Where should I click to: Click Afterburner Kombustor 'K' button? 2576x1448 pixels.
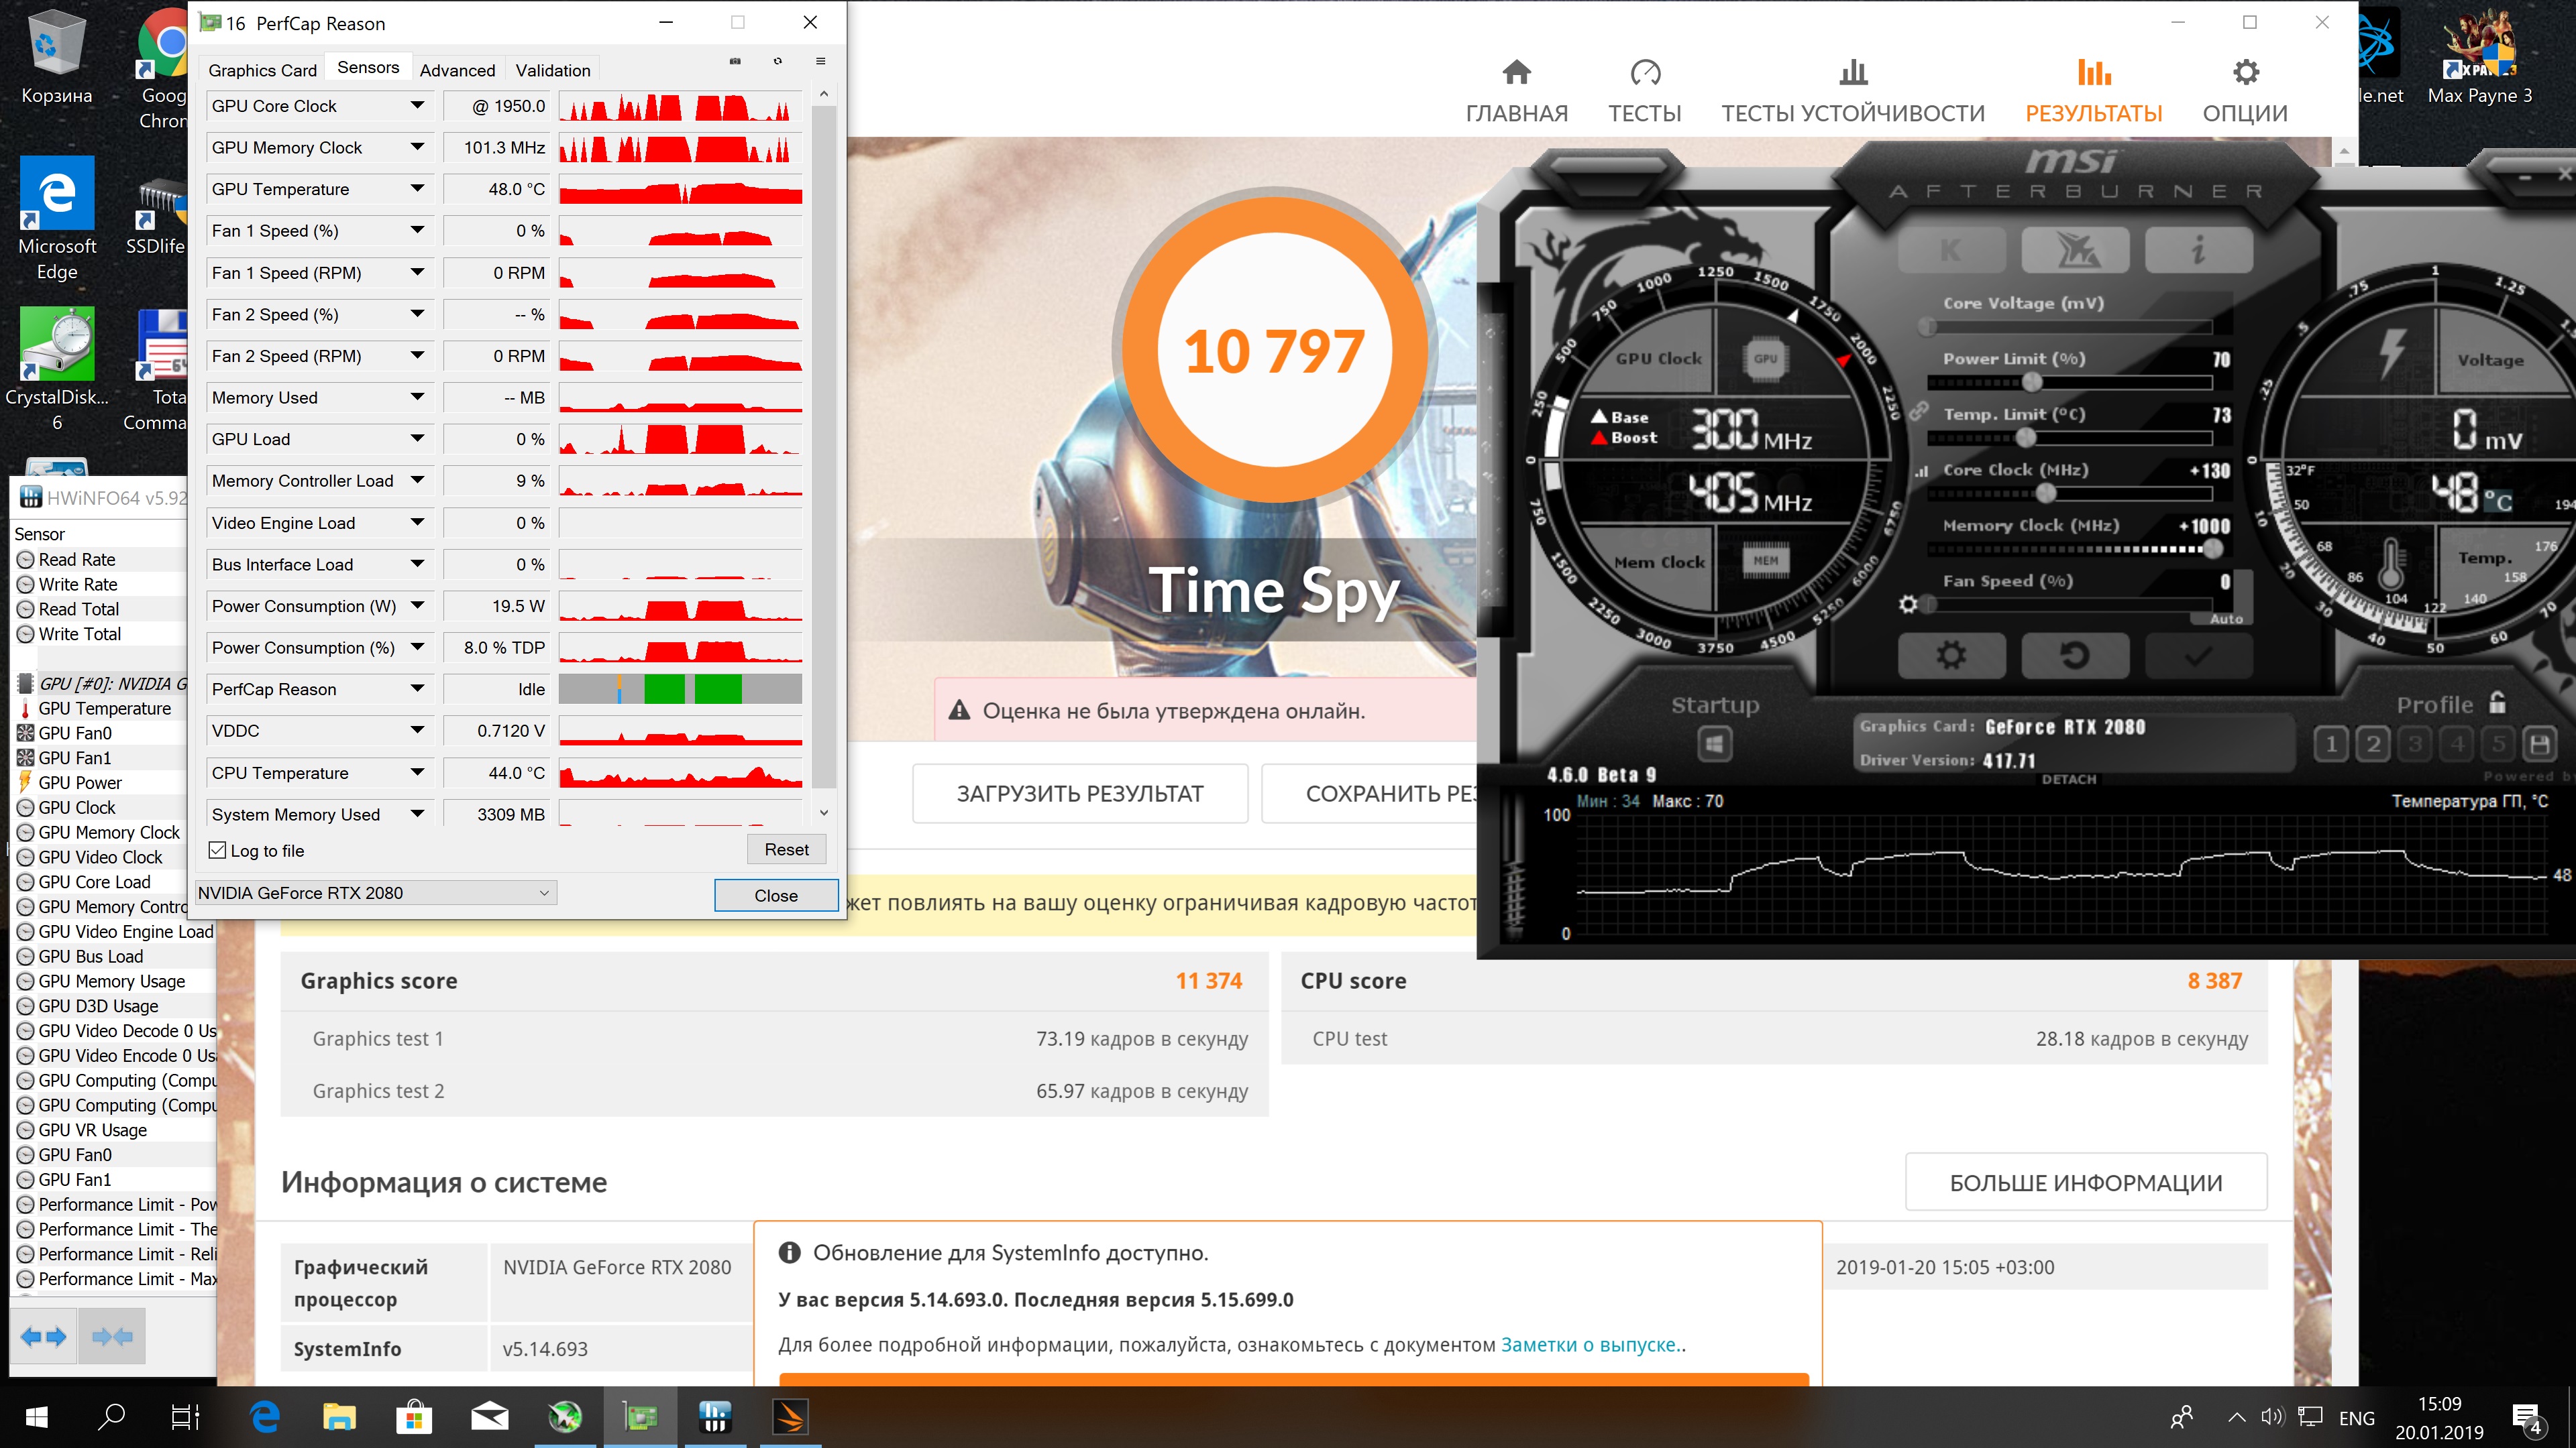1951,250
